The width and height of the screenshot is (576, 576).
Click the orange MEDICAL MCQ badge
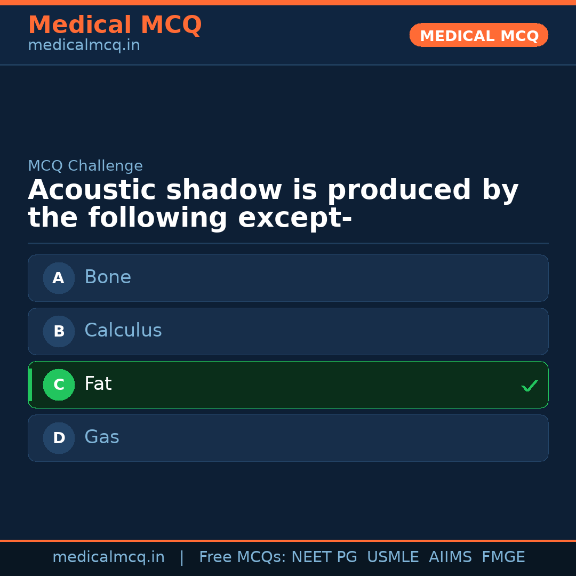(478, 35)
